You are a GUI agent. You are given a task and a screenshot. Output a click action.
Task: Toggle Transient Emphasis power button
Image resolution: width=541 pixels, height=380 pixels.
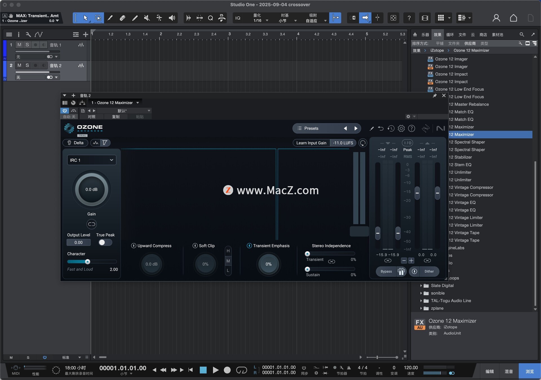[249, 246]
